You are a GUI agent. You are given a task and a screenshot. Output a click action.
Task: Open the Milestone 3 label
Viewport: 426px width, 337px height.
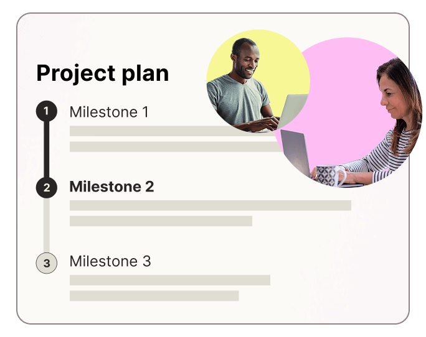(110, 261)
